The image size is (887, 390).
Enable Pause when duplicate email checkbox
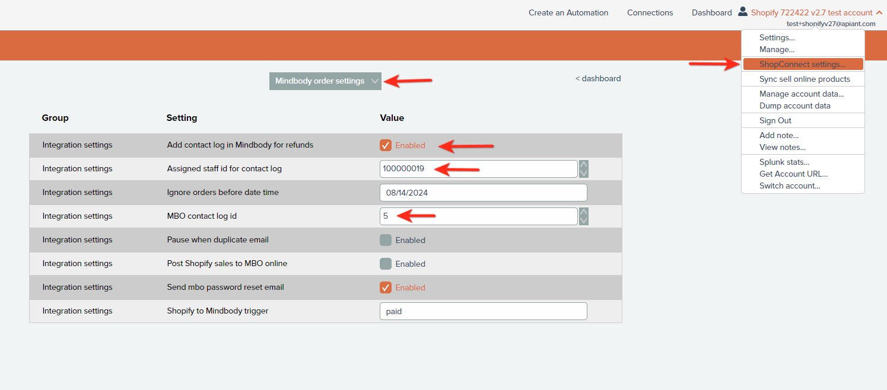(x=386, y=240)
